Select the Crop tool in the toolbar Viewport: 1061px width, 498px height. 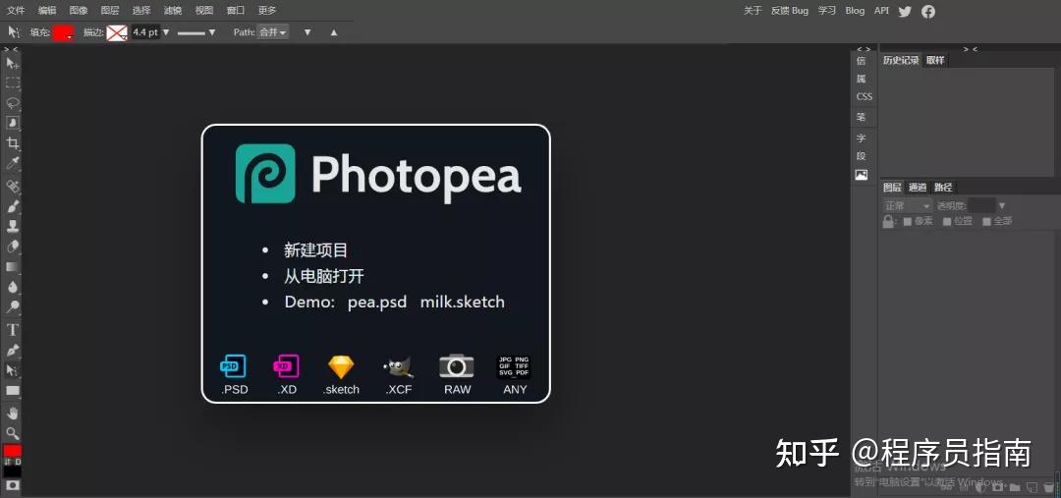click(13, 142)
